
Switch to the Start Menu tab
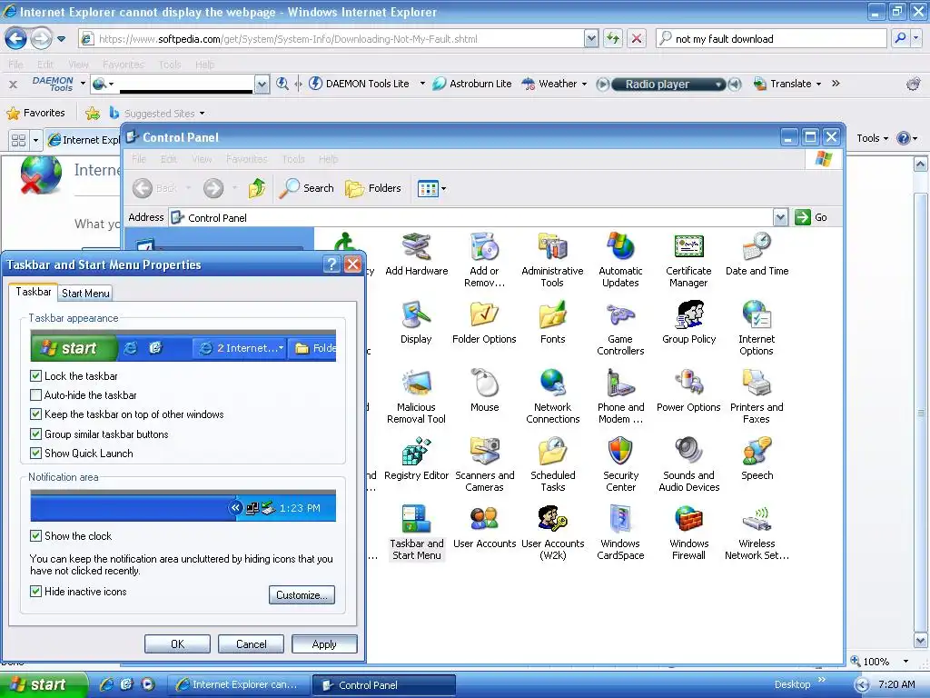click(85, 294)
